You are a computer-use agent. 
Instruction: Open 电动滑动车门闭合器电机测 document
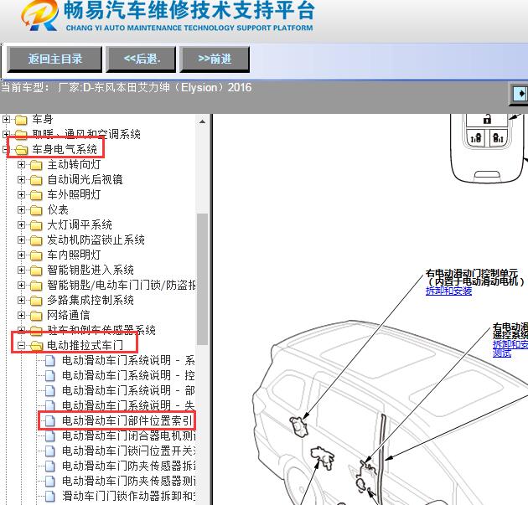pos(128,435)
